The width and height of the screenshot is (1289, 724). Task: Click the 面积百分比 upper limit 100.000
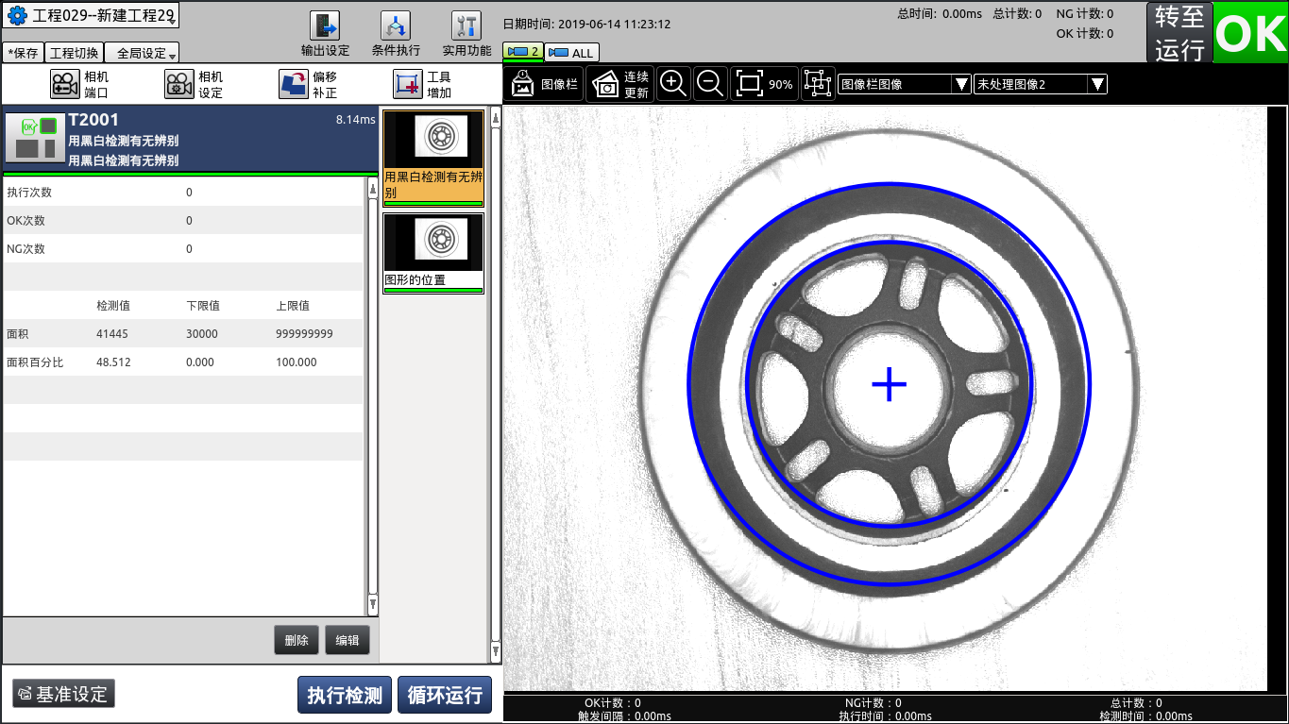pyautogui.click(x=296, y=362)
